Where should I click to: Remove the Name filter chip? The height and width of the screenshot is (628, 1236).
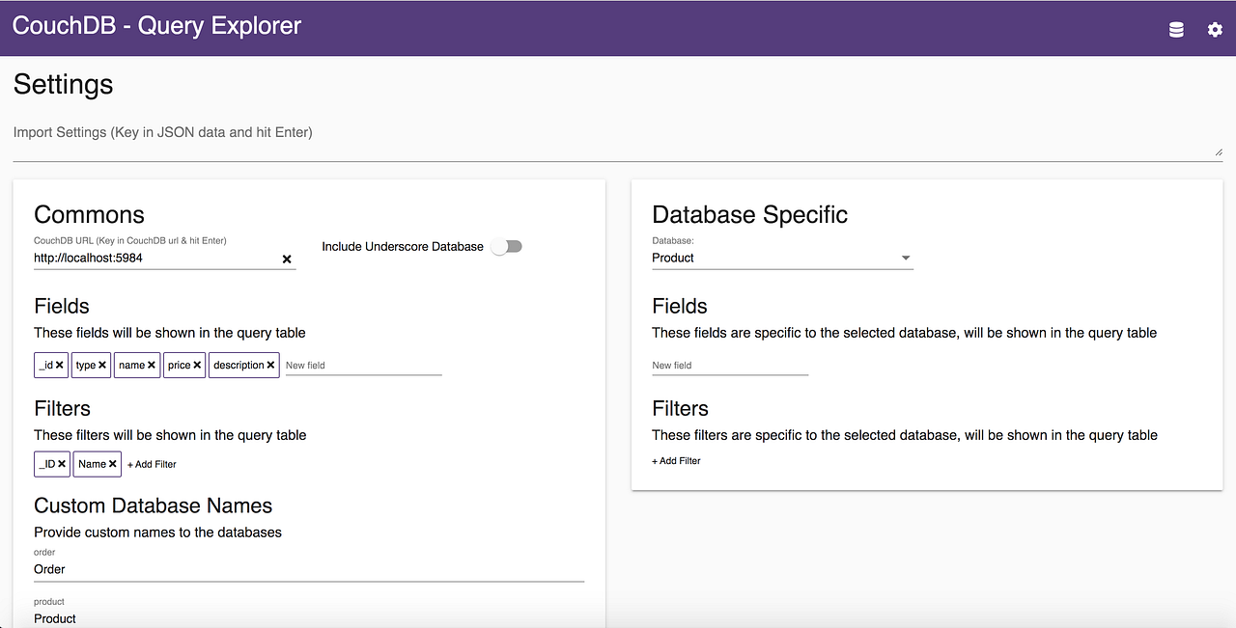[x=110, y=464]
